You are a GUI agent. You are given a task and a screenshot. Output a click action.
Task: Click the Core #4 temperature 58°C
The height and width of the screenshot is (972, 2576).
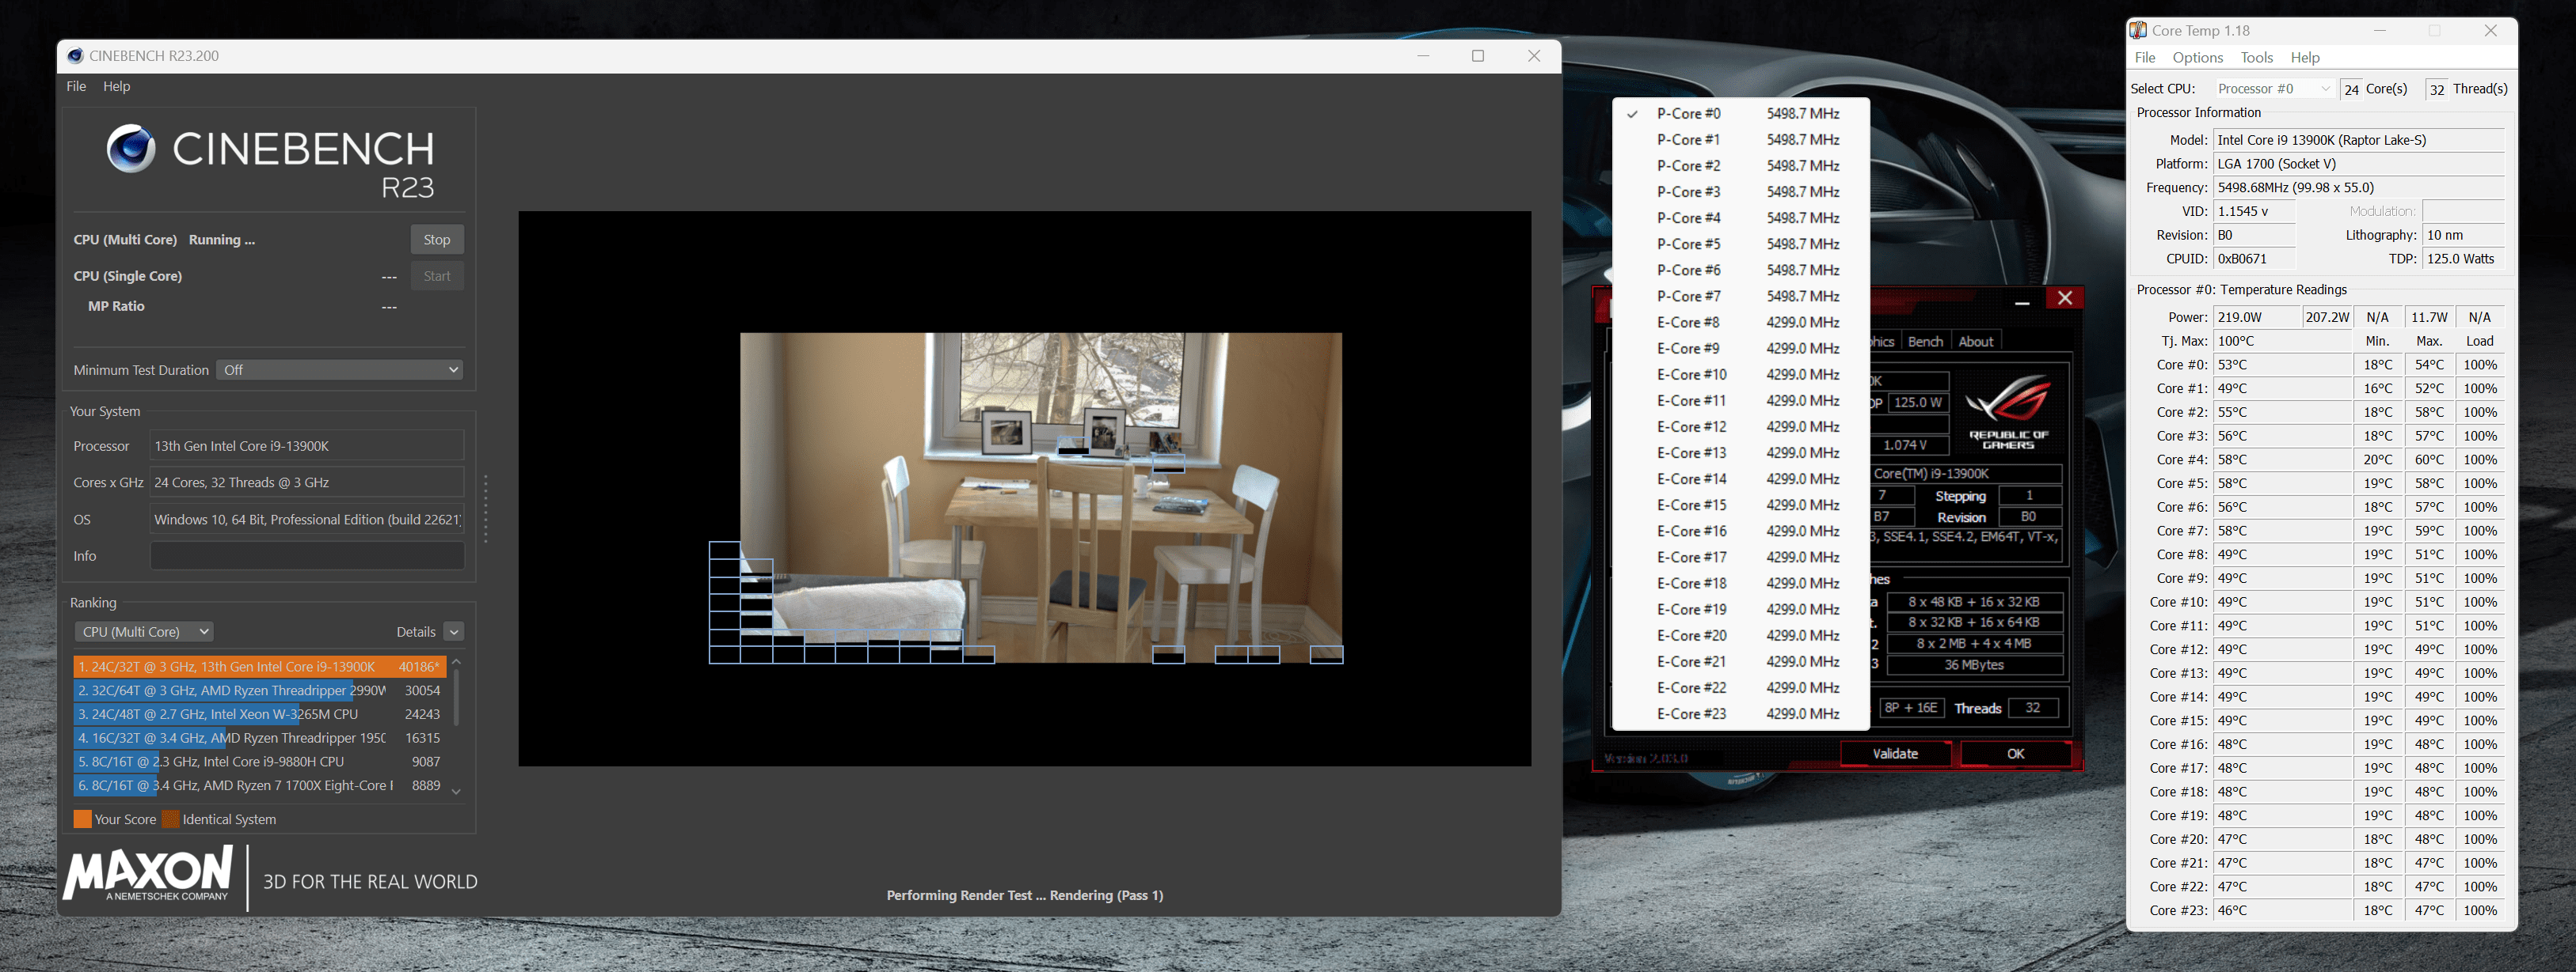(2282, 460)
